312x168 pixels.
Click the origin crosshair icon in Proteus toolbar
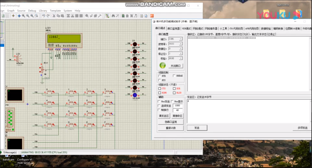pos(13,16)
